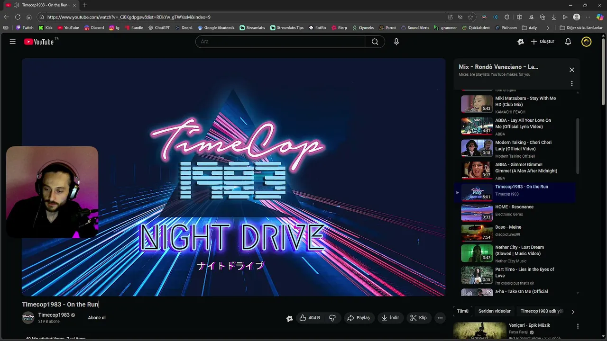Viewport: 607px width, 341px height.
Task: Close the Mix playlist panel
Action: tap(571, 70)
